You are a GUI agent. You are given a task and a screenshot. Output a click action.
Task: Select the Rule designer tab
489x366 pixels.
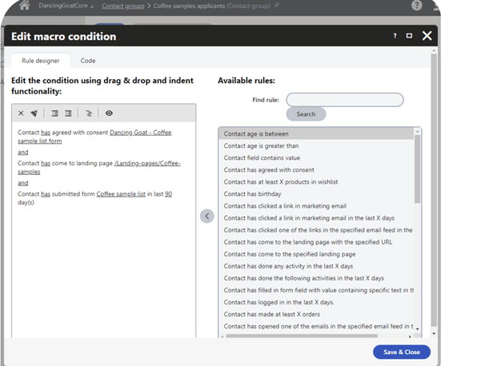click(x=41, y=61)
